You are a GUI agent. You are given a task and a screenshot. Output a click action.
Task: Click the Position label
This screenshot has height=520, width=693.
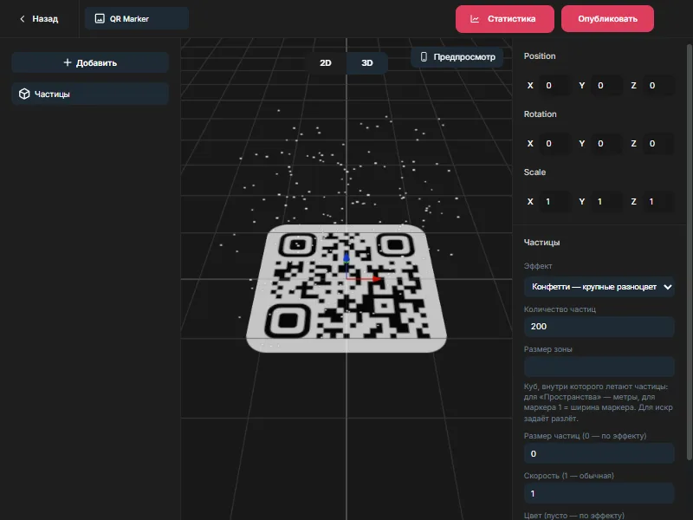click(x=539, y=56)
